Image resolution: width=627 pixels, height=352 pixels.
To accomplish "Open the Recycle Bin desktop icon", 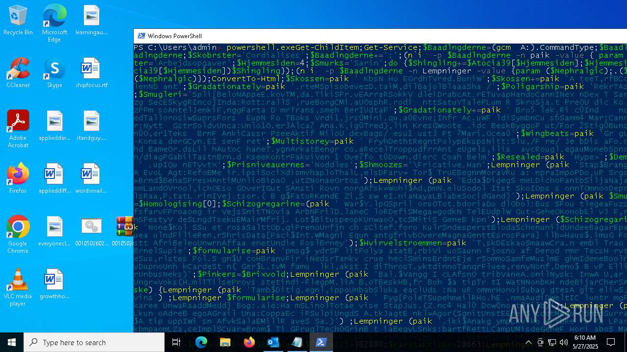I will pyautogui.click(x=18, y=21).
